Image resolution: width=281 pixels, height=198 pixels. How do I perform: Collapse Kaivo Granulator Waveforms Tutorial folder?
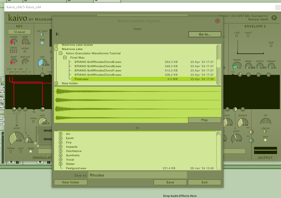point(61,53)
